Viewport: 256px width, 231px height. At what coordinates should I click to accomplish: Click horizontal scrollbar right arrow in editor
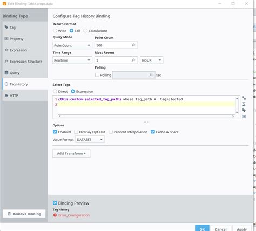[x=233, y=117]
